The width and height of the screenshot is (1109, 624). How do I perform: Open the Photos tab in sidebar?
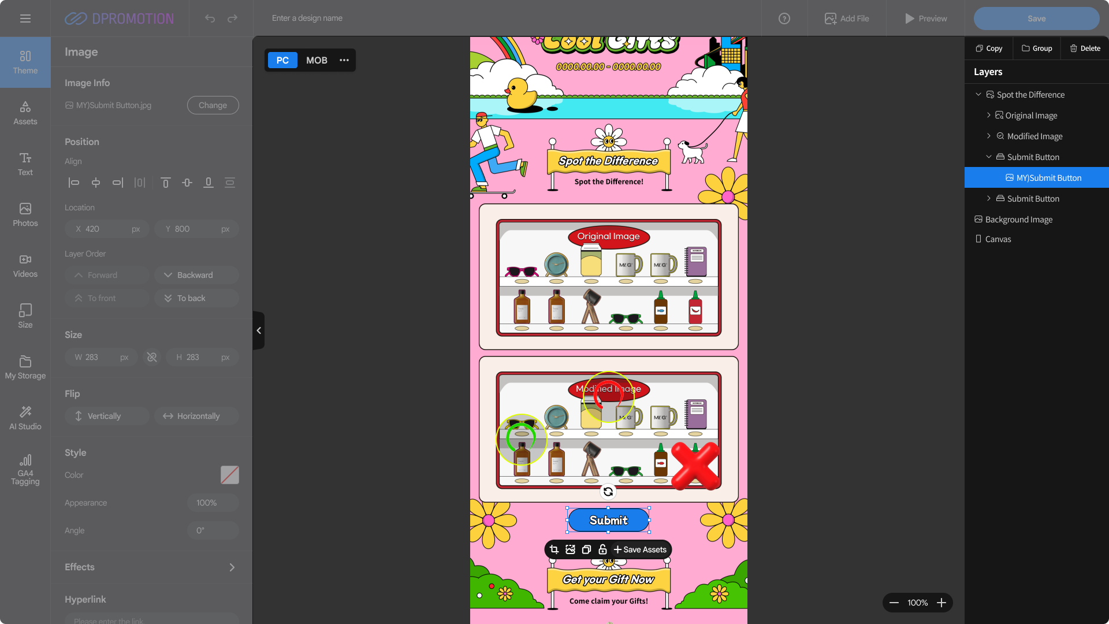point(25,215)
